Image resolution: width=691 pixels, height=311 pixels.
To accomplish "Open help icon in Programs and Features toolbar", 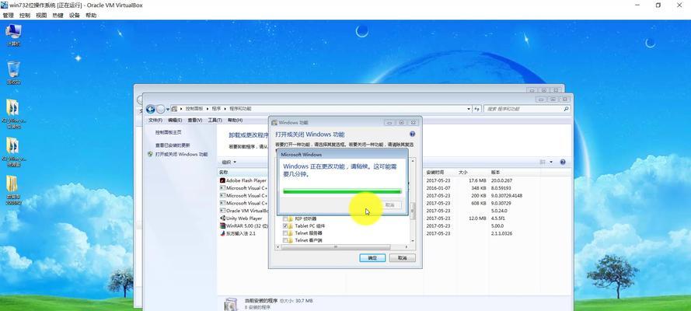I will click(563, 162).
